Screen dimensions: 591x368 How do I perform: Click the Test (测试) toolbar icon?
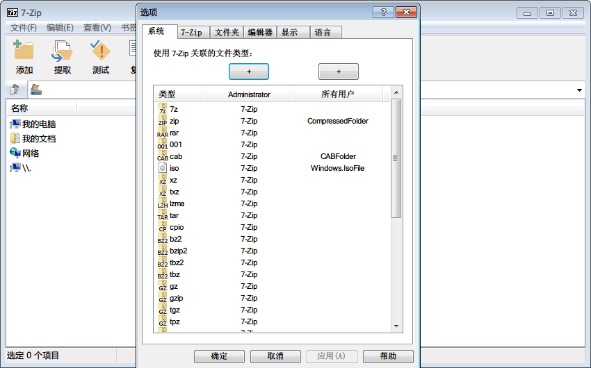[101, 52]
